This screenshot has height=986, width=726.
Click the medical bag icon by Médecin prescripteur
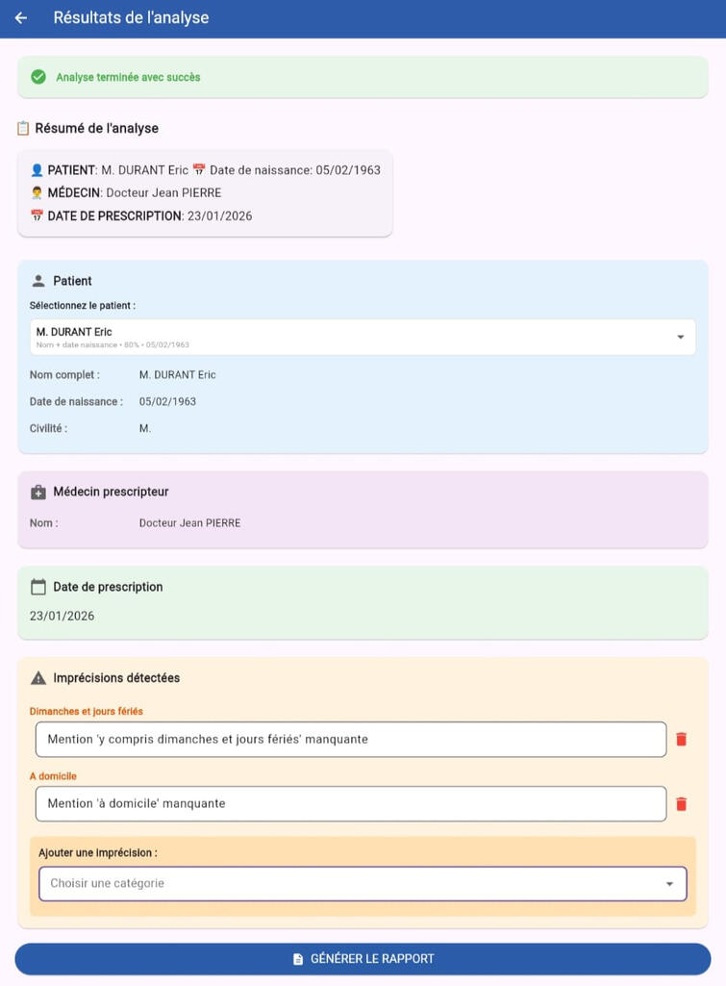click(38, 493)
